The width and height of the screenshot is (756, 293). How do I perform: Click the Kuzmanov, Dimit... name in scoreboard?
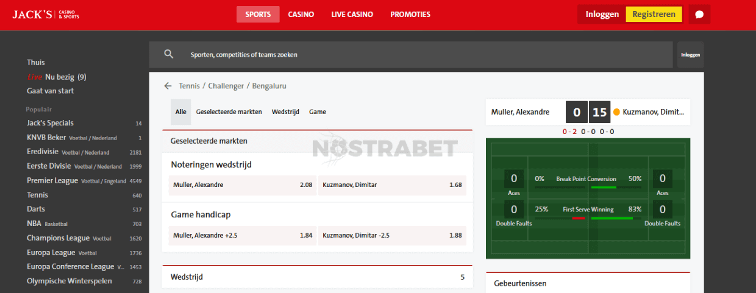(x=654, y=112)
